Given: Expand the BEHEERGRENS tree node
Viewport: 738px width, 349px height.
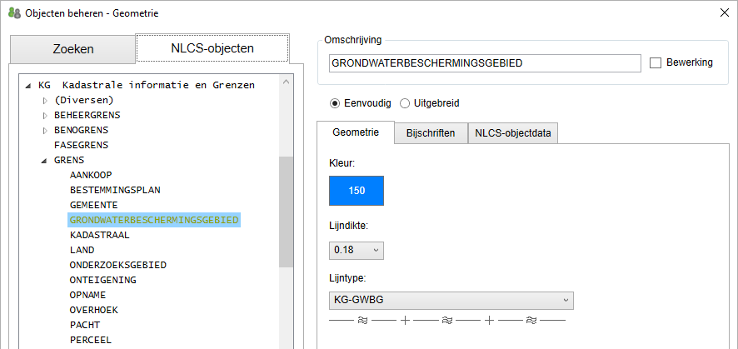Looking at the screenshot, I should 46,115.
